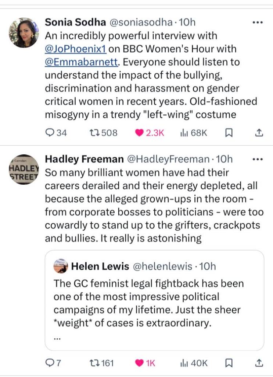Like Hadley Freeman's tweet
The image size is (273, 377).
[140, 363]
